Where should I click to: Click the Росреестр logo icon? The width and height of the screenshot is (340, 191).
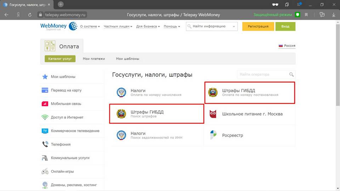pos(213,135)
